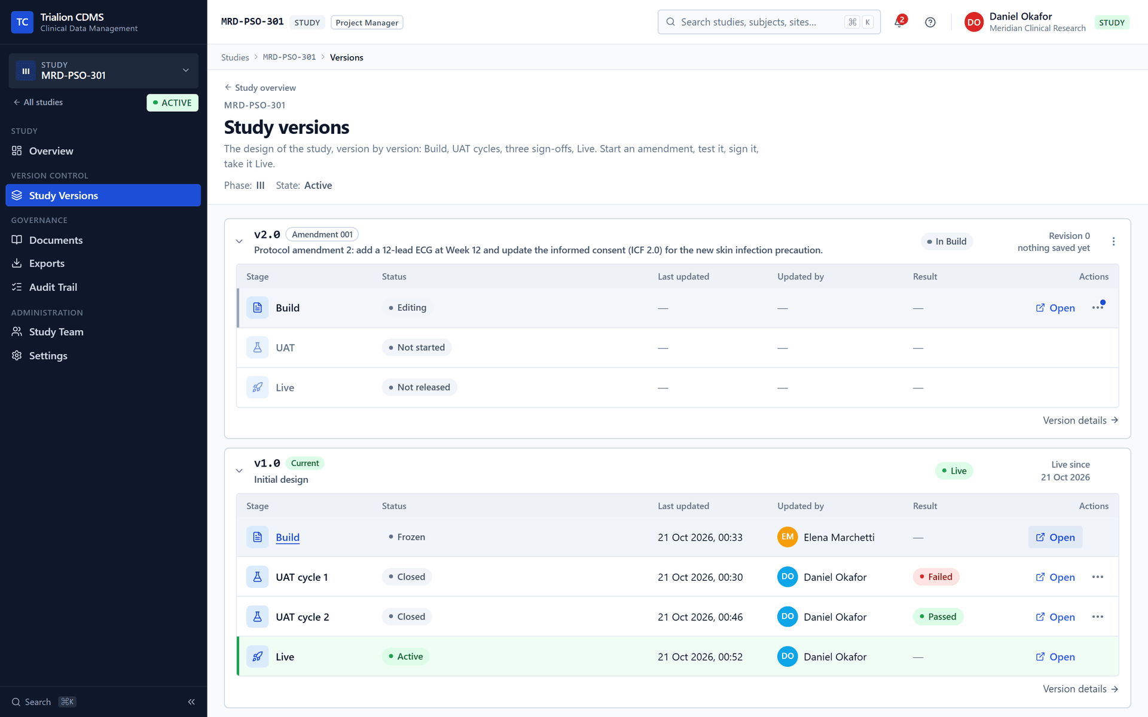The height and width of the screenshot is (717, 1148).
Task: Open Settings in the sidebar
Action: [x=103, y=356]
